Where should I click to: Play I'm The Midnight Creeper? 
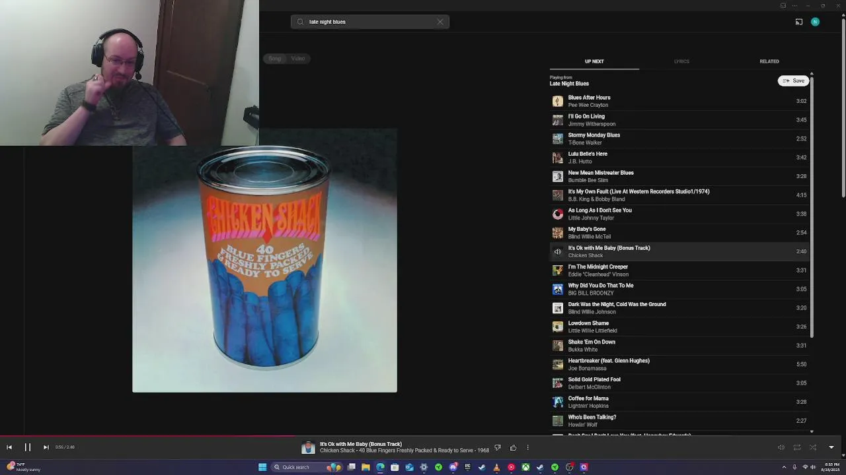click(679, 270)
